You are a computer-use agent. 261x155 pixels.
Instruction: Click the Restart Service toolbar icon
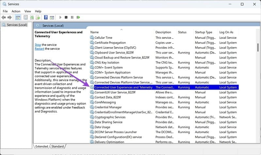pos(78,17)
